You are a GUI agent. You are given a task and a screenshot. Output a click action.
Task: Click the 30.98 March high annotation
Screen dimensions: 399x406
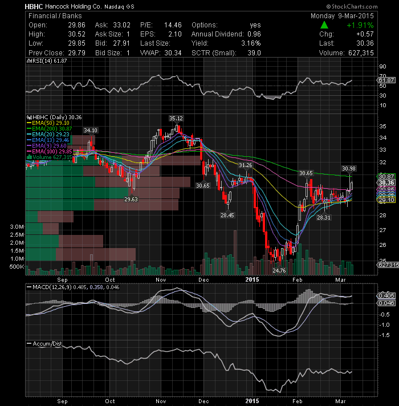349,169
